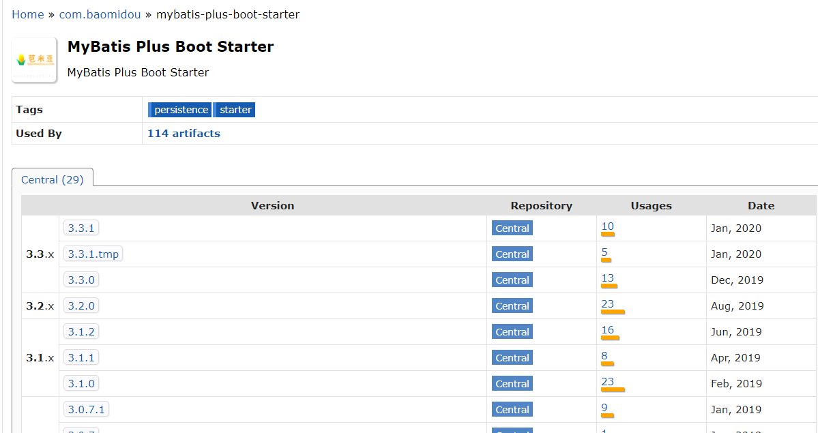818x433 pixels.
Task: Open version 3.0.7.1
Action: [x=86, y=410]
